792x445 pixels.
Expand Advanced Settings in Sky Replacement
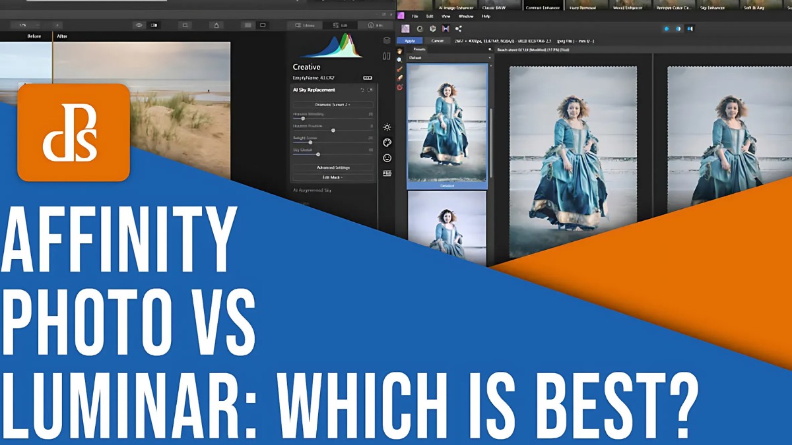coord(333,167)
